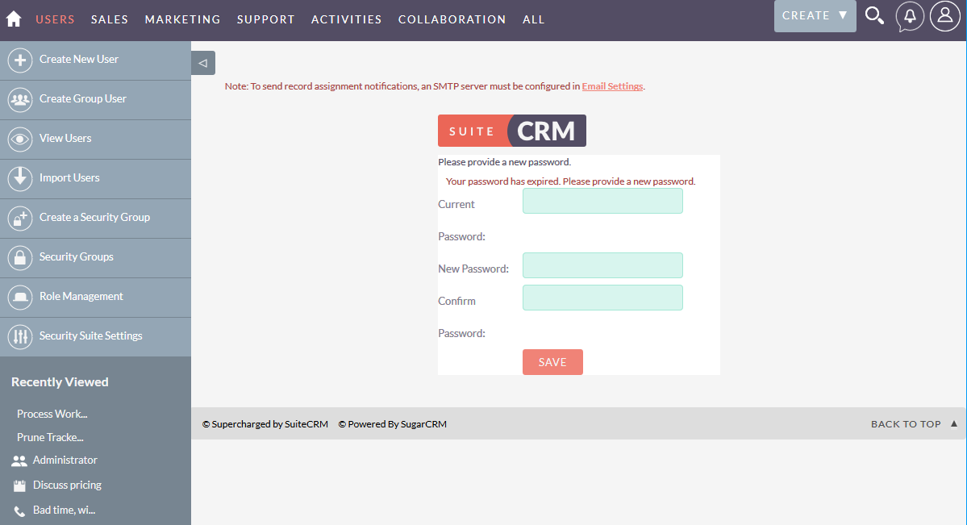Open the MARKETING menu

[182, 19]
